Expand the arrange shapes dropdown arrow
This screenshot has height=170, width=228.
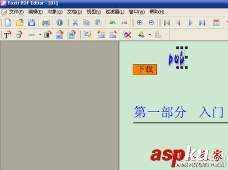click(150, 35)
